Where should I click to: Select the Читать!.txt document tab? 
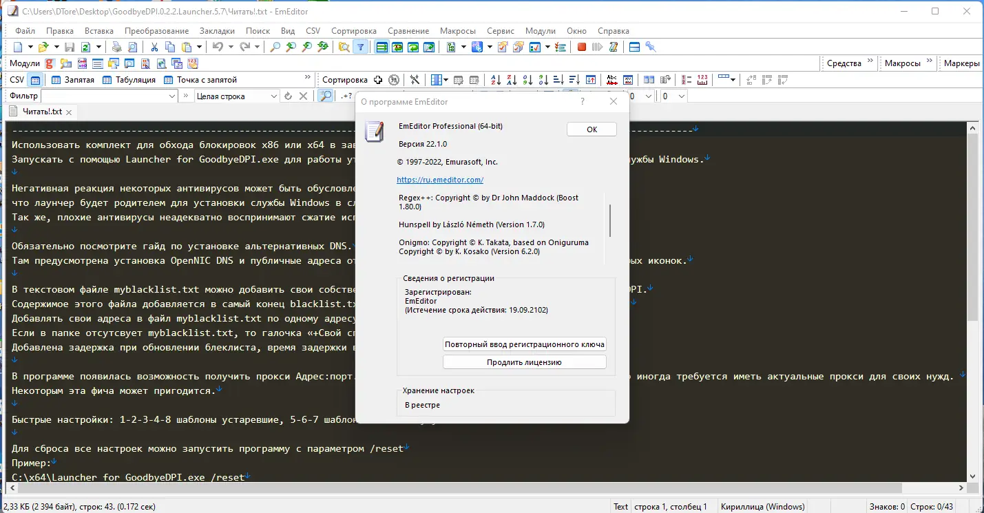tap(41, 111)
